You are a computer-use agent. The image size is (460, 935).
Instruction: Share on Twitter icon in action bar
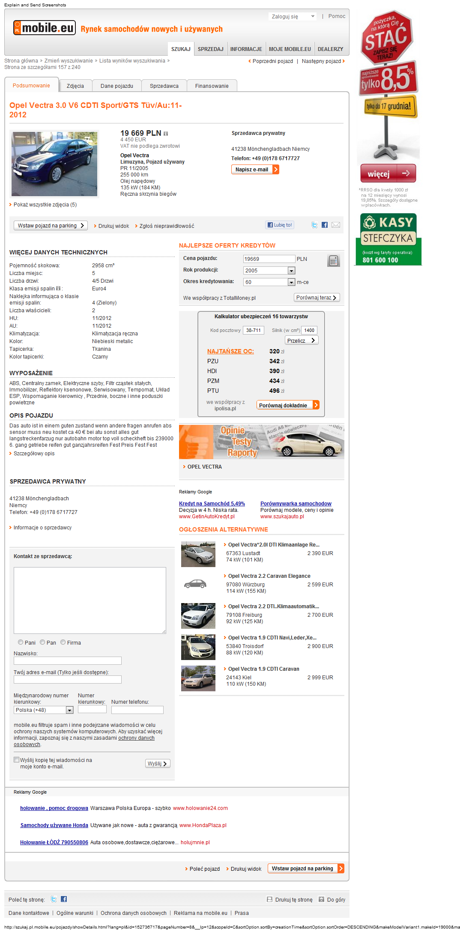[315, 225]
